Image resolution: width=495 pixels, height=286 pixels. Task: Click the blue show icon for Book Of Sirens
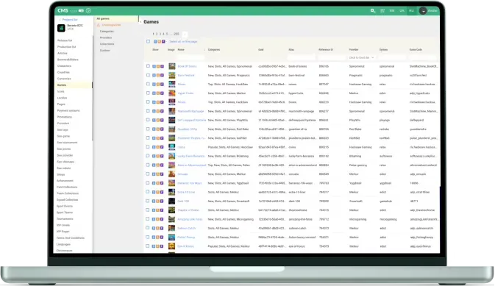click(154, 66)
